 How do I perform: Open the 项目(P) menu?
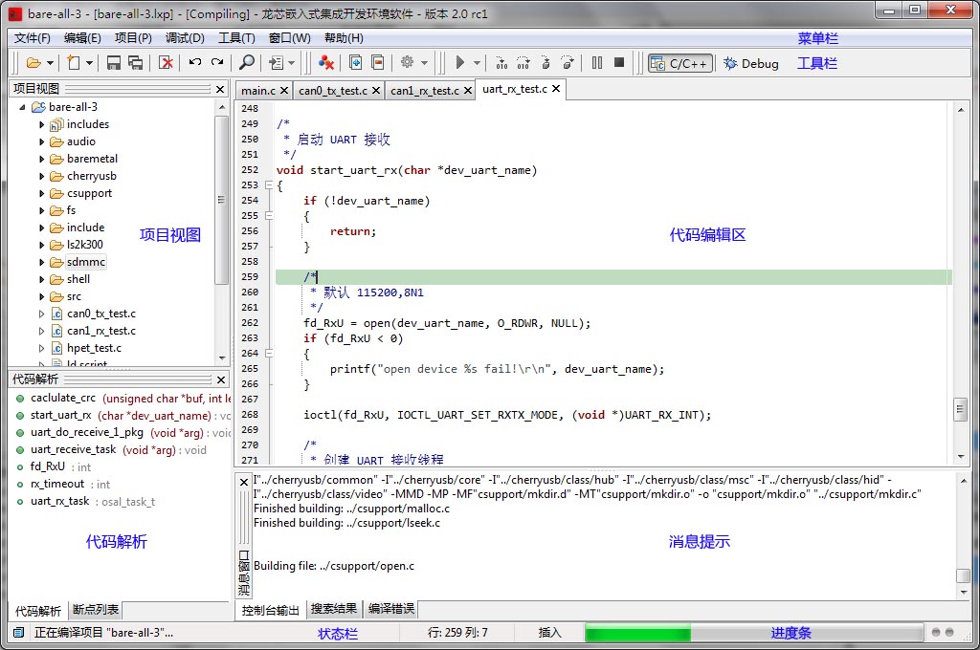point(133,38)
